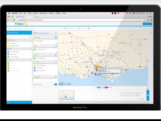
Task: Click the Animation section refresh icon
Action: 56,77
